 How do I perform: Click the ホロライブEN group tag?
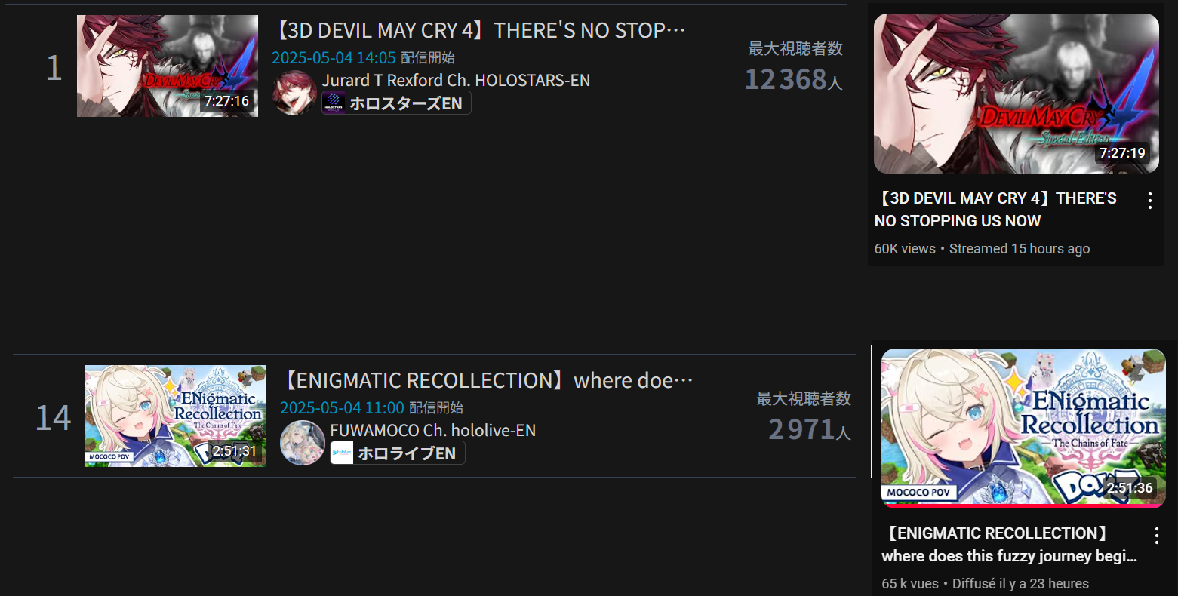tap(398, 453)
